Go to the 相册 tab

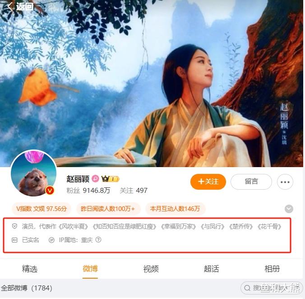pyautogui.click(x=272, y=269)
